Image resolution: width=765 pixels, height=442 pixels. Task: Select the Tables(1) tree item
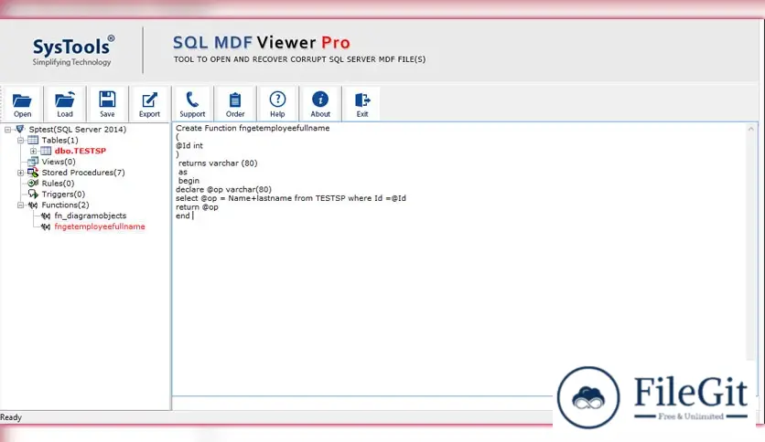[x=59, y=141]
